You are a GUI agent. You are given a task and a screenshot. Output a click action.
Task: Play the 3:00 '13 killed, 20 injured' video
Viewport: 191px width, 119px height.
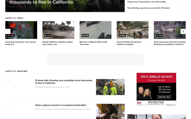point(122,36)
